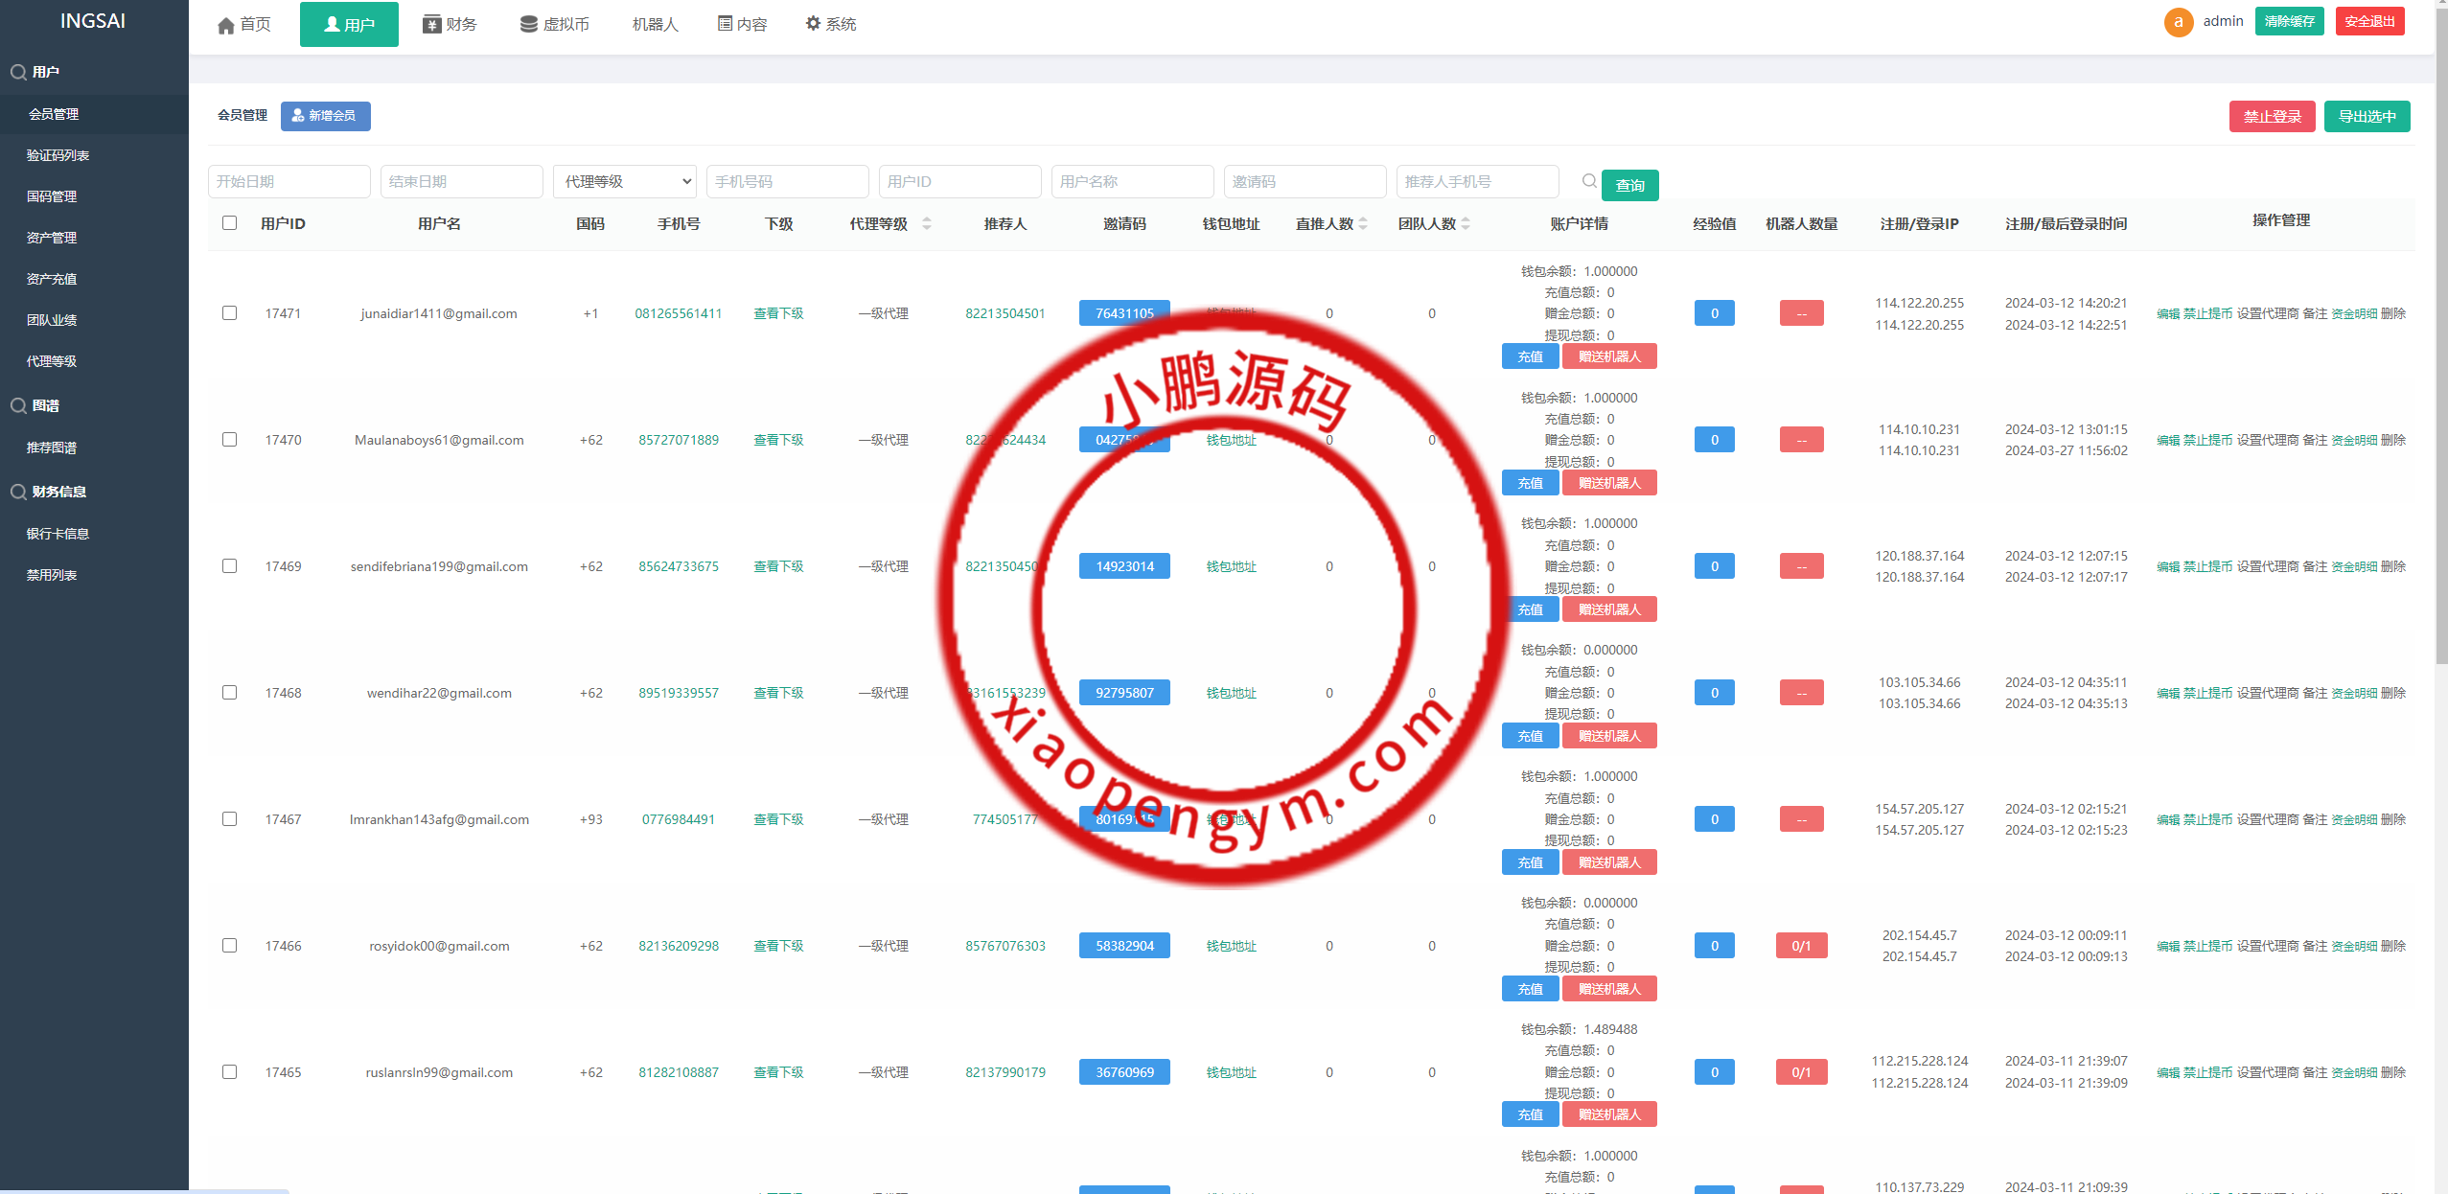Open the content (内容) icon tab
The width and height of the screenshot is (2448, 1194).
click(x=726, y=24)
